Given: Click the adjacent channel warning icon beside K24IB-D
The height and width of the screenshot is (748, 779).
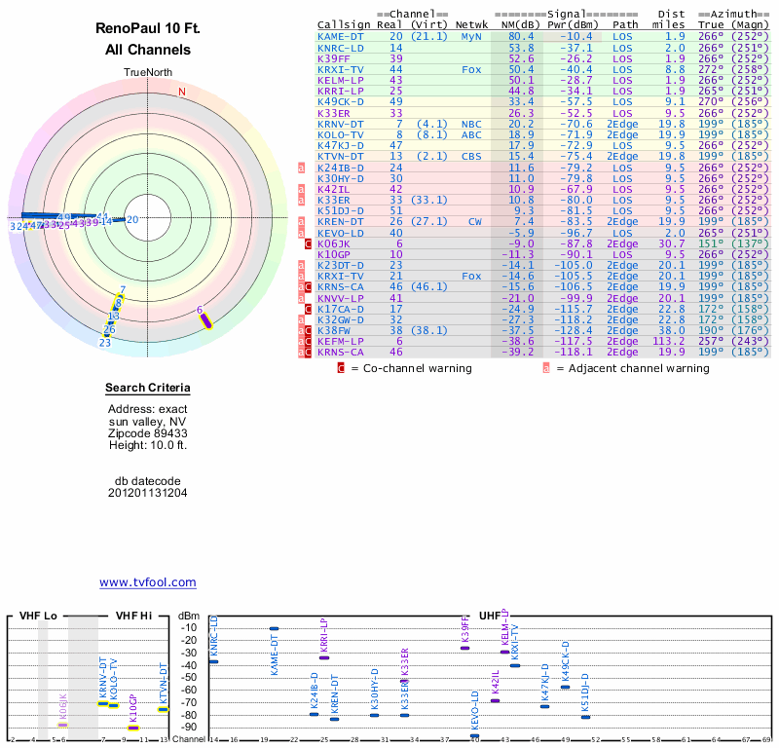Looking at the screenshot, I should [x=302, y=168].
